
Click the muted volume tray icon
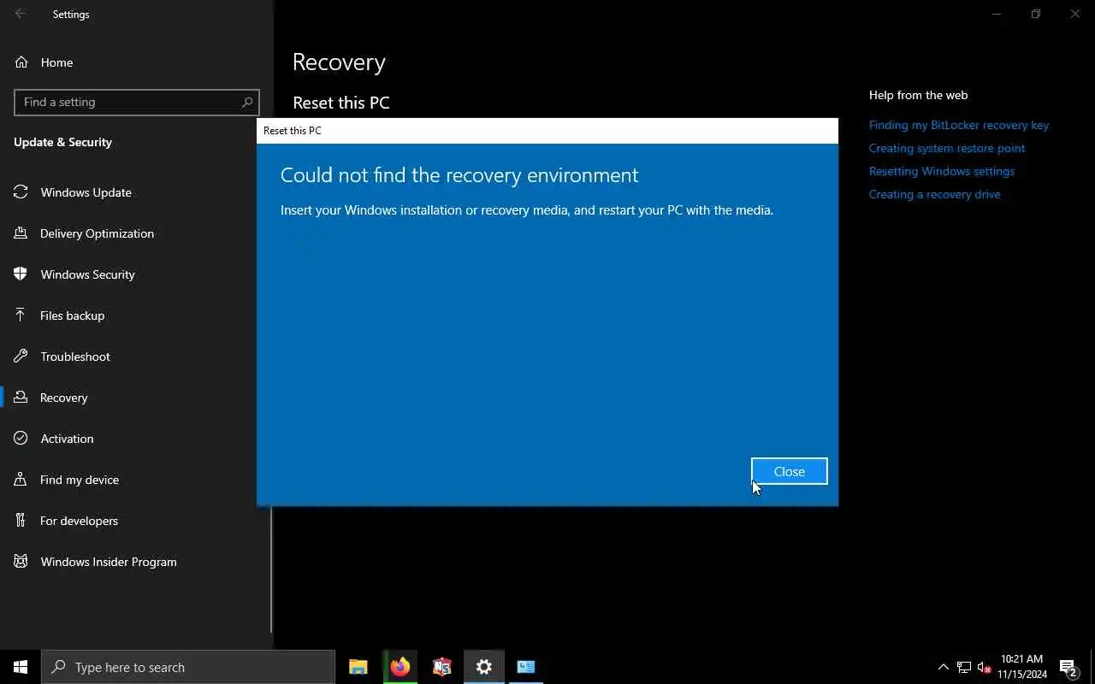coord(985,667)
